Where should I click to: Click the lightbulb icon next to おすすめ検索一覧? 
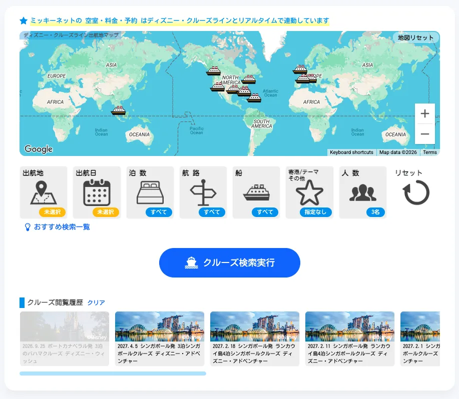click(28, 227)
